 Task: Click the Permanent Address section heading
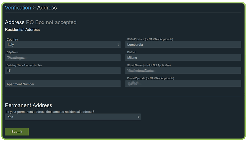(28, 105)
